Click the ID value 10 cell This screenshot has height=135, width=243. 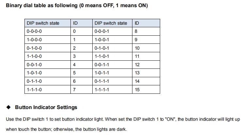pos(146,48)
